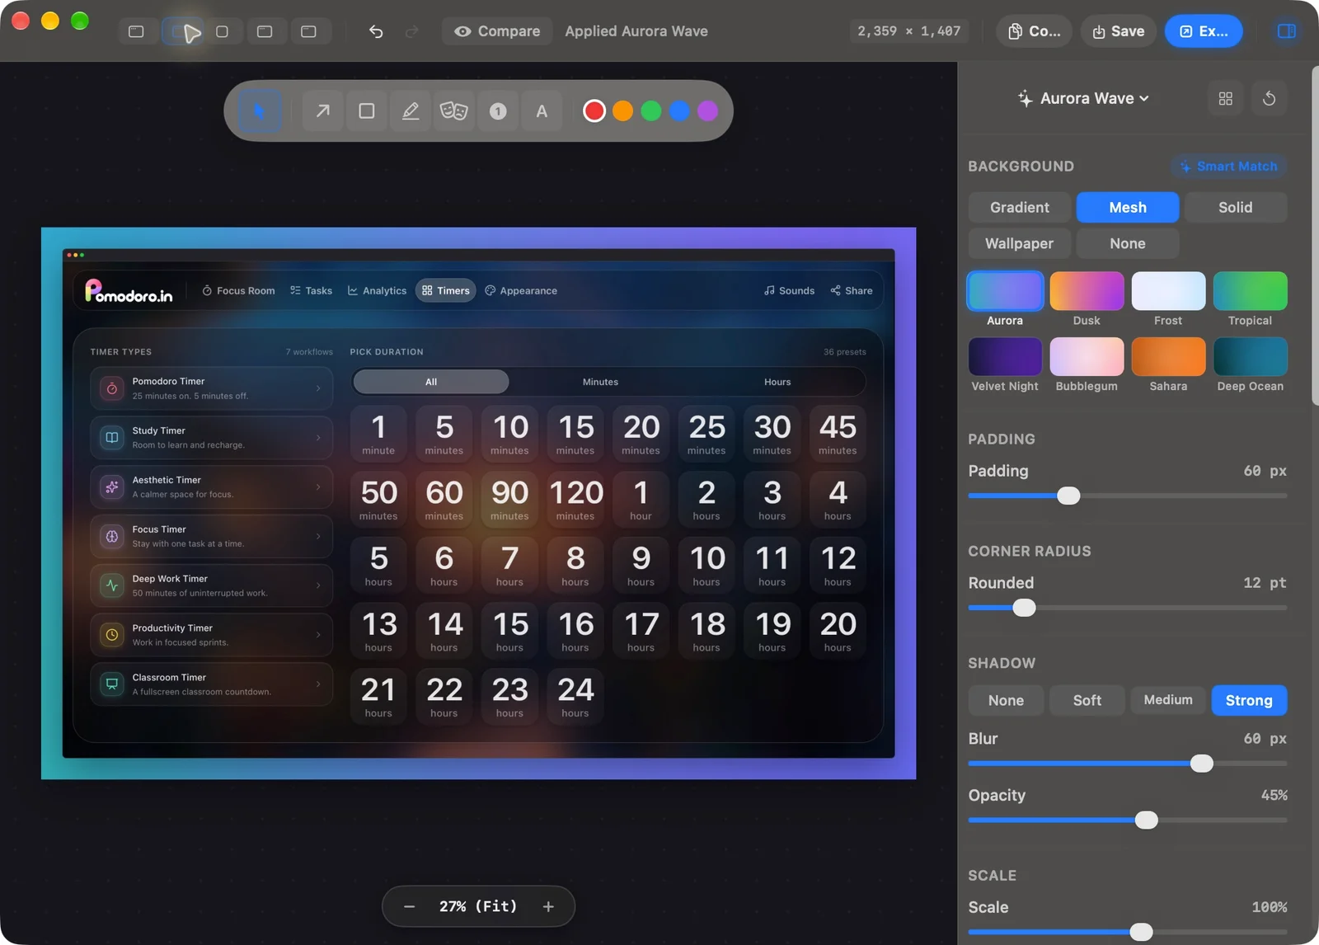Viewport: 1319px width, 945px height.
Task: Click the Smart Match button
Action: [1228, 166]
